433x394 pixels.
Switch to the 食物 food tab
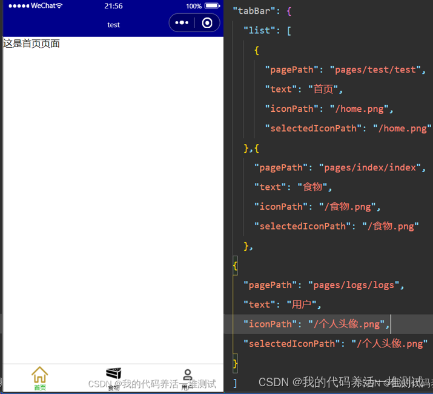pos(113,379)
